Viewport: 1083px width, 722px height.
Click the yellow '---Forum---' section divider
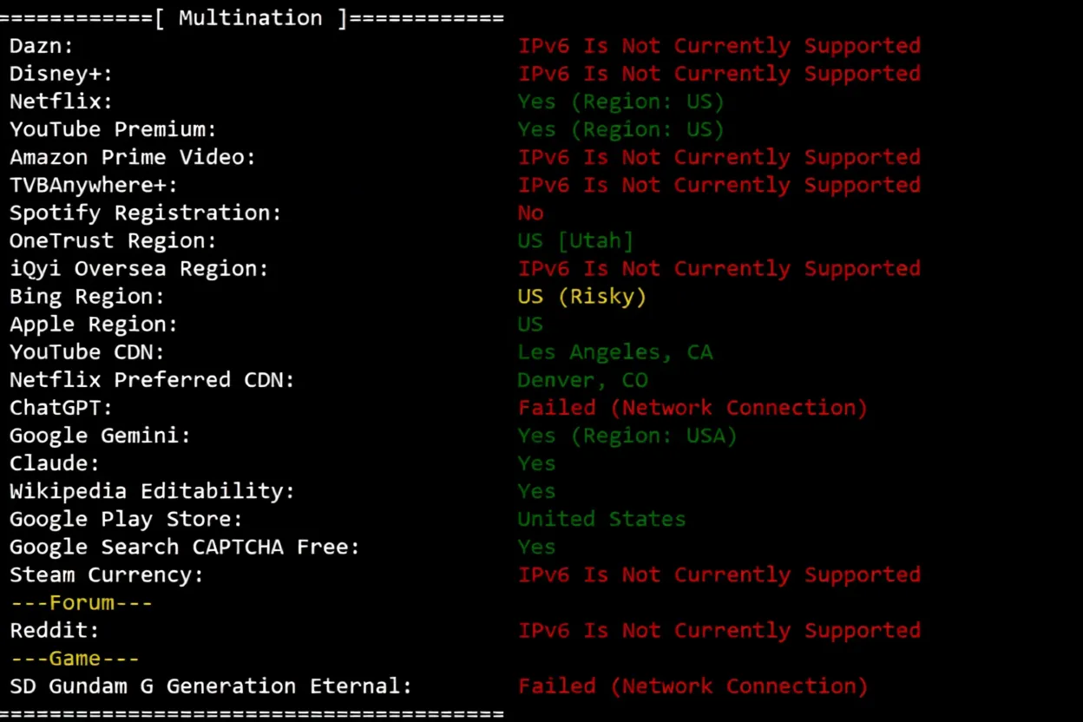(81, 602)
